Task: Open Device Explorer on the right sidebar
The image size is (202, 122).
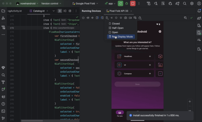Action: 199,49
